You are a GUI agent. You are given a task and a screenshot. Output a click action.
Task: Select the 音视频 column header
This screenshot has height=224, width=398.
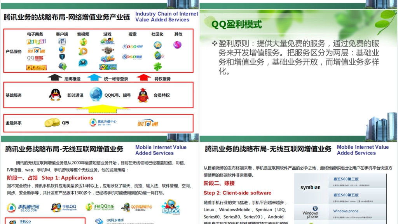[x=83, y=34]
